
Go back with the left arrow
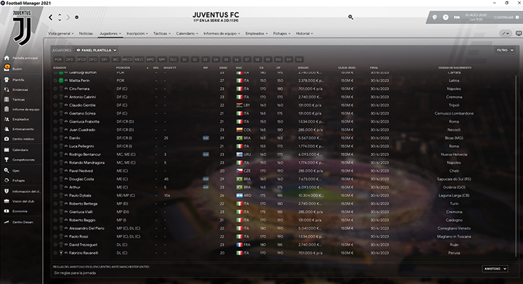(x=51, y=17)
